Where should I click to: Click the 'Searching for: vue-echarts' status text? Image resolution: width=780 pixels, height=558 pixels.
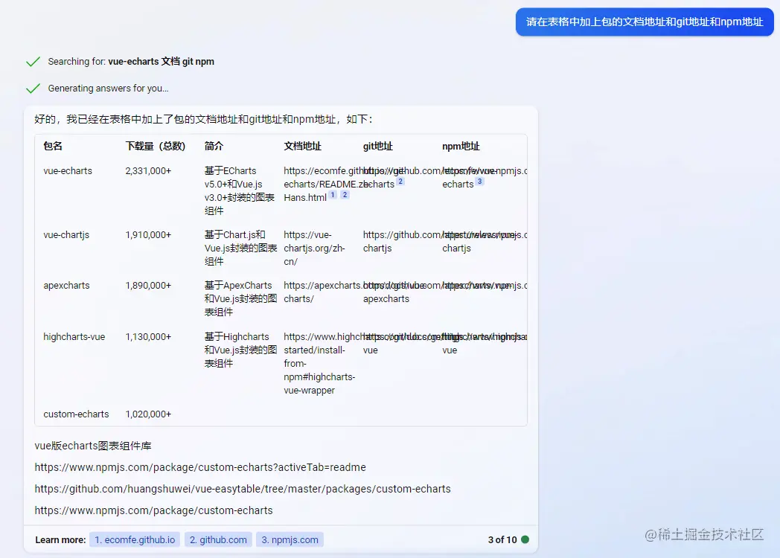point(131,62)
